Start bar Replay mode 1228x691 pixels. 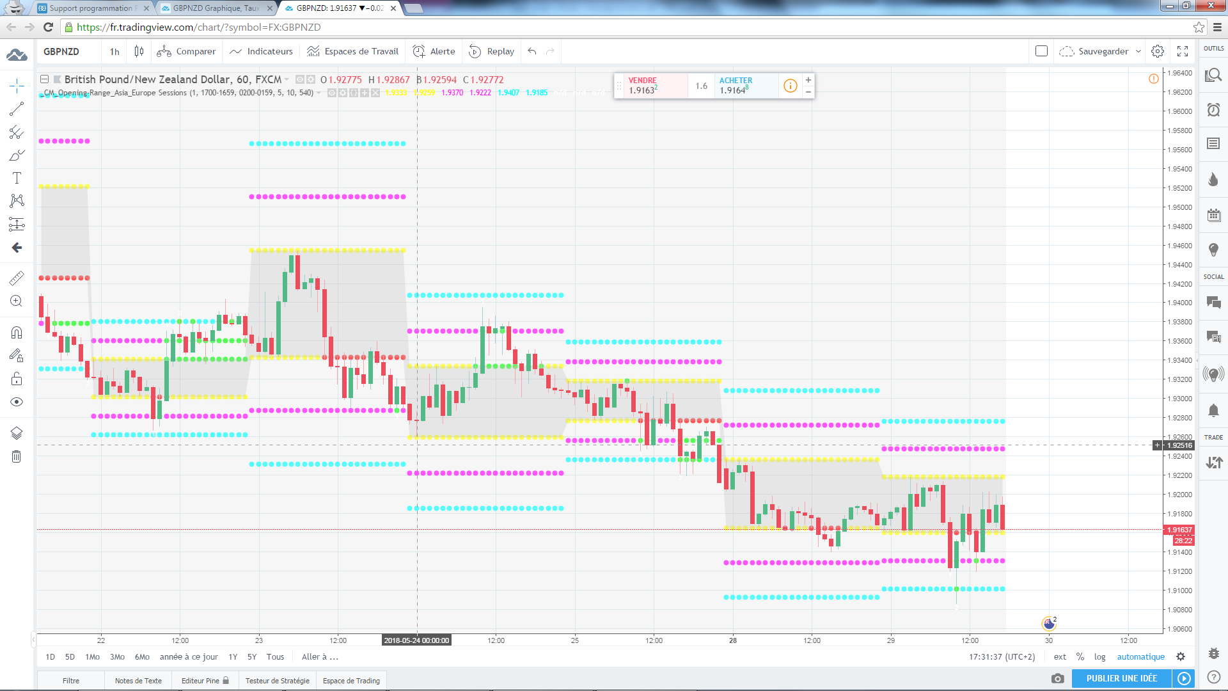[x=491, y=51]
